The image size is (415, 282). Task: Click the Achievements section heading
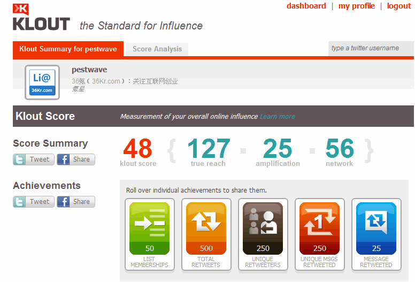click(x=47, y=186)
